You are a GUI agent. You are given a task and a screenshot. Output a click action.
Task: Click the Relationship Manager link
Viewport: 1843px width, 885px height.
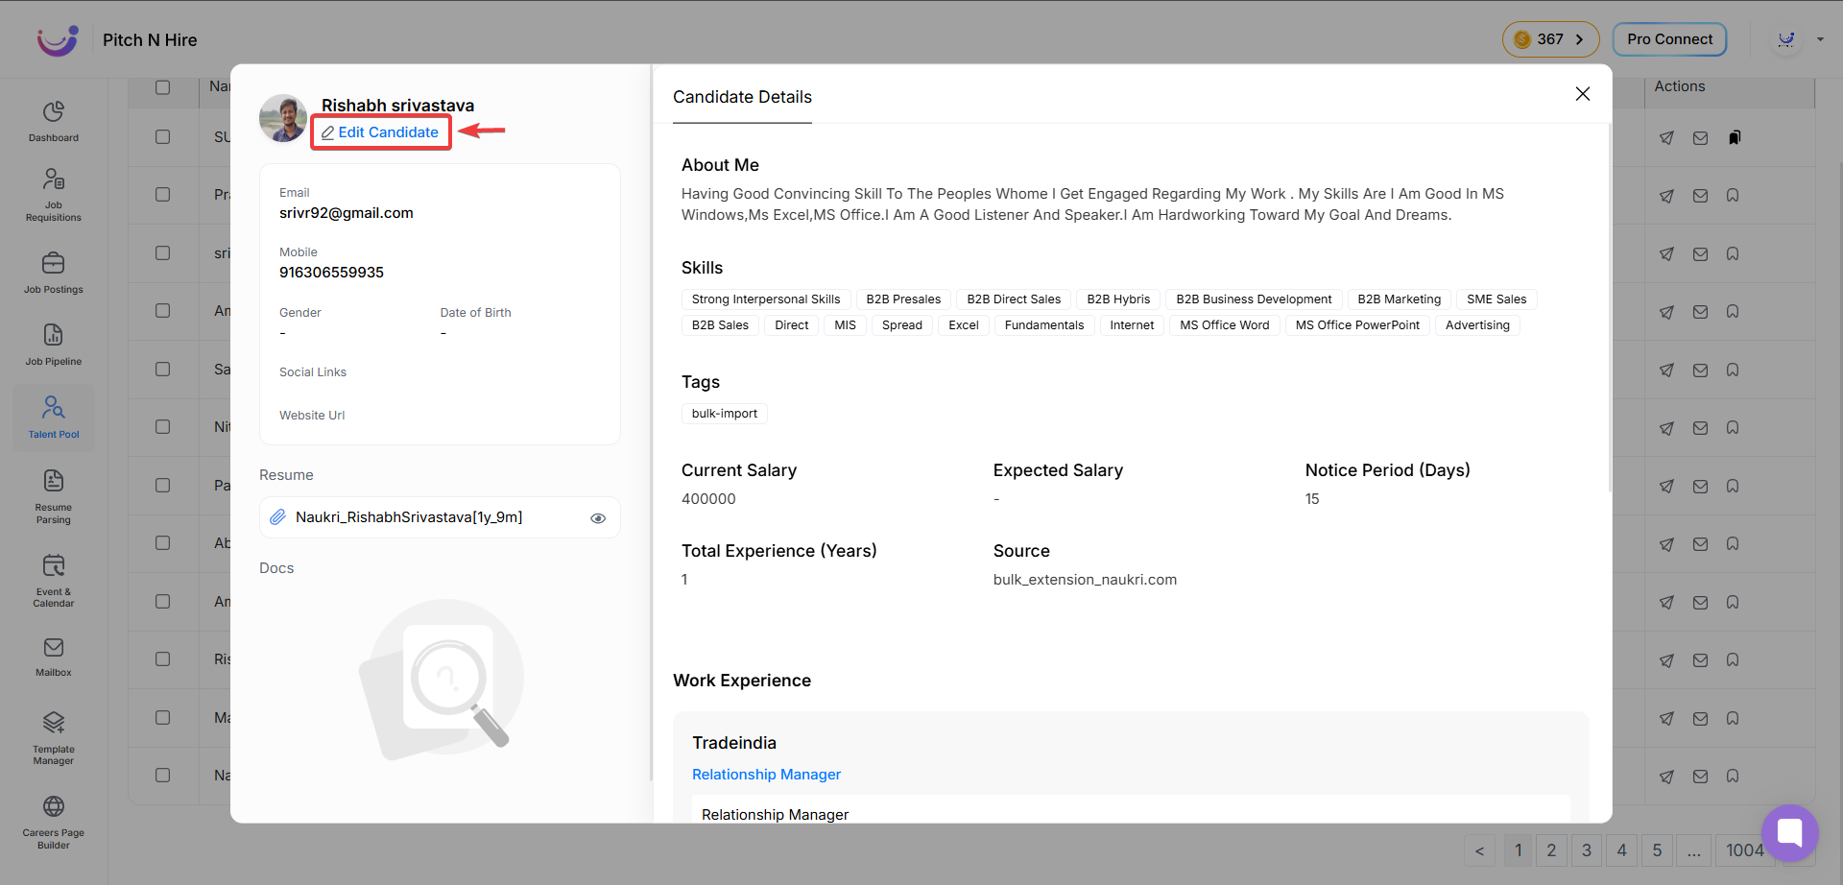point(766,775)
